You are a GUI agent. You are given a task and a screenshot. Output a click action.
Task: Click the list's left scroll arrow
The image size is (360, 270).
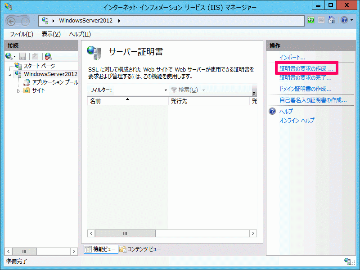(x=91, y=233)
